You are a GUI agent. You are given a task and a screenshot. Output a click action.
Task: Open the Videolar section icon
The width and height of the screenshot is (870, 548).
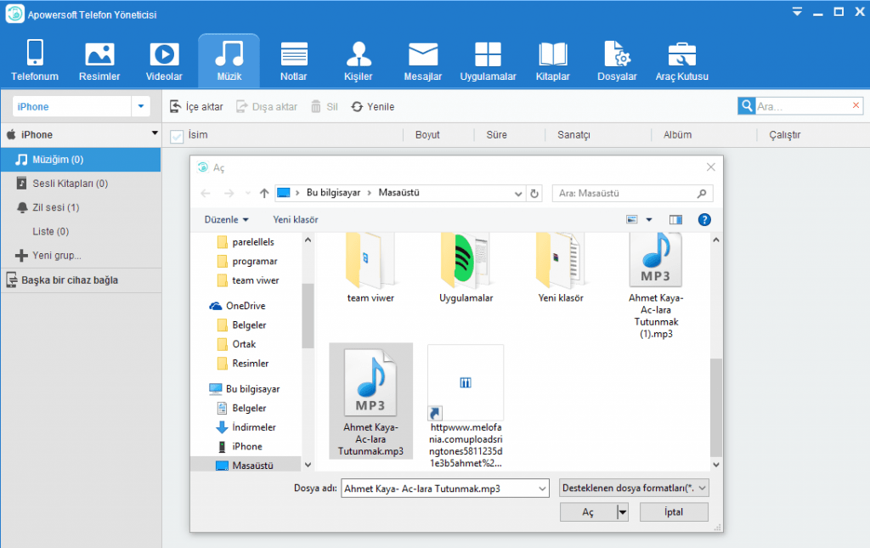point(164,60)
